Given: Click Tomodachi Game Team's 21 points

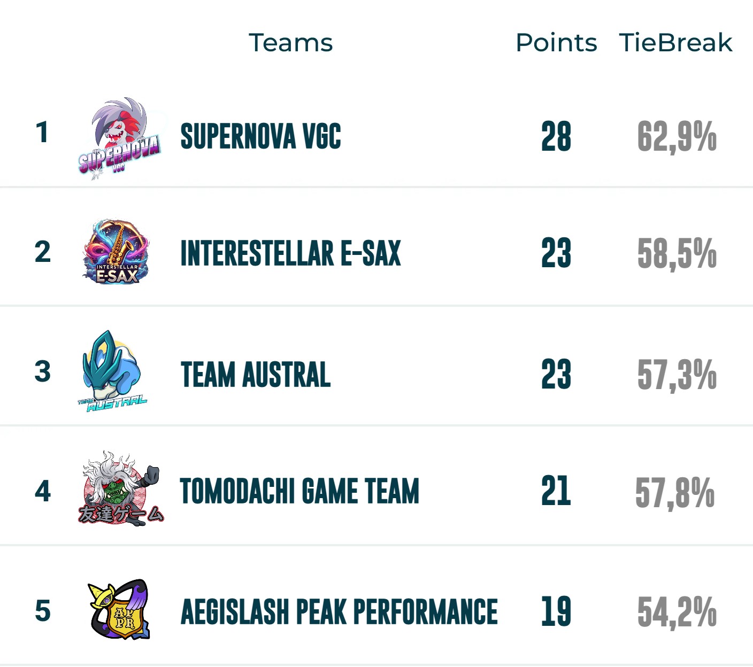Looking at the screenshot, I should pyautogui.click(x=556, y=491).
